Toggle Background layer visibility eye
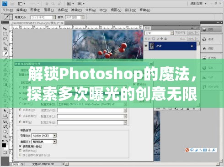 [x=146, y=46]
